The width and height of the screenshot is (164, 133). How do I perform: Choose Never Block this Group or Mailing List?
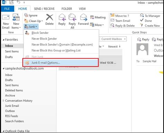coord(61,50)
